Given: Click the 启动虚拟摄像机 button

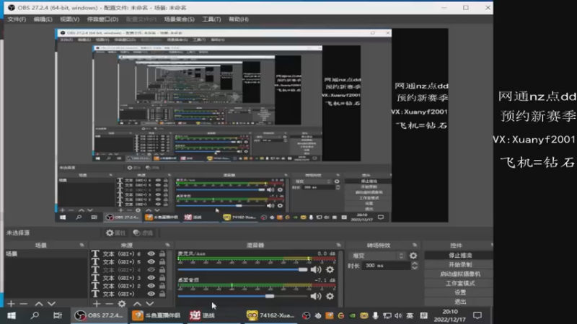Looking at the screenshot, I should (459, 274).
